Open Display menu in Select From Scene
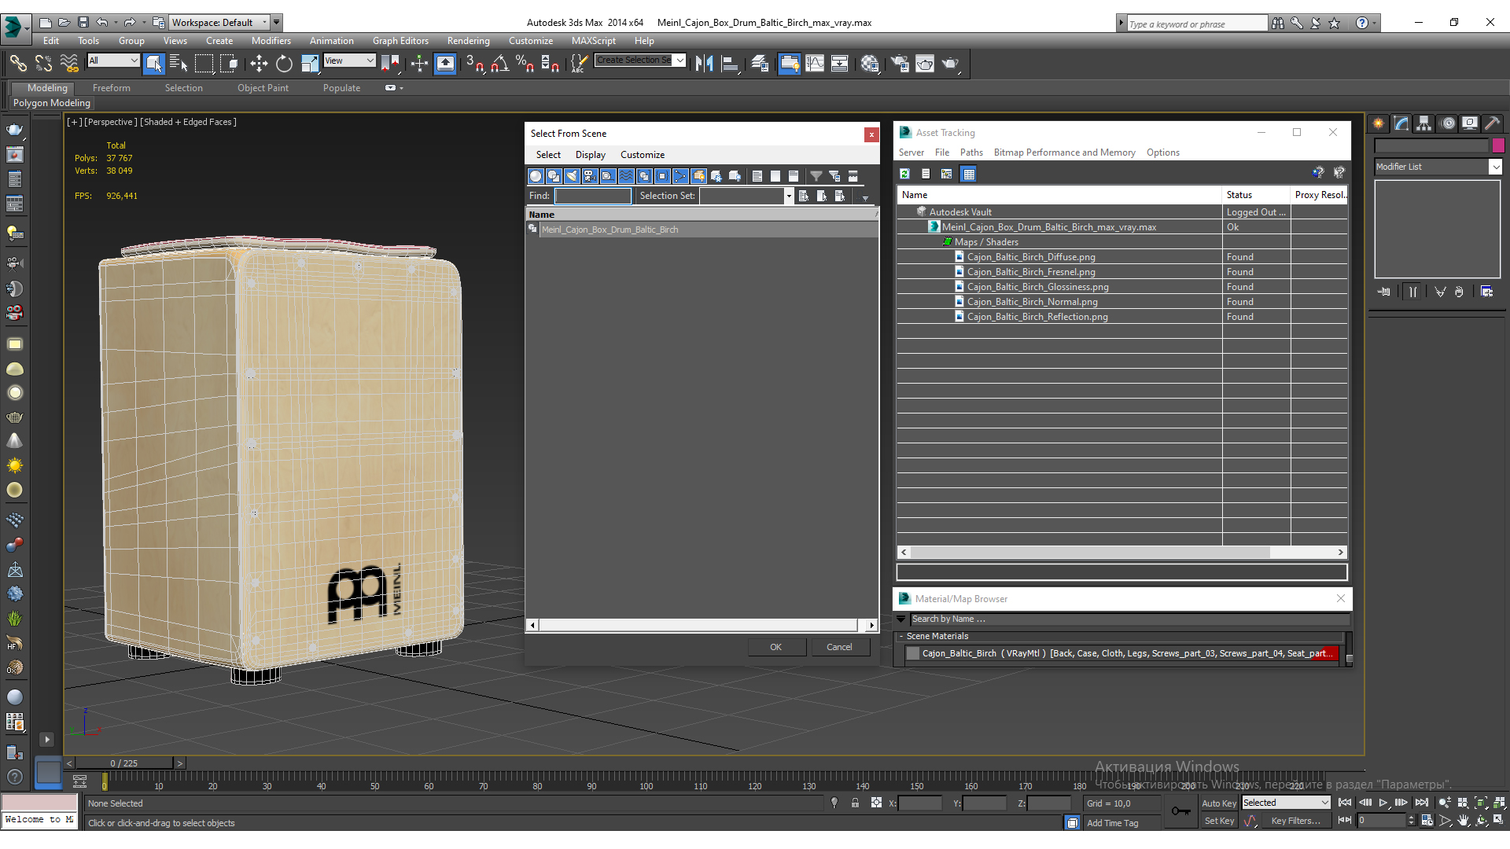Screen dimensions: 1510x849 pyautogui.click(x=590, y=155)
